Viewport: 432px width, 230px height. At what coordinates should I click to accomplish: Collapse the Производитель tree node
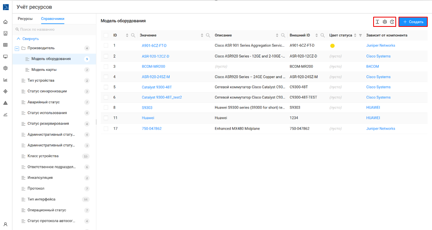17,49
